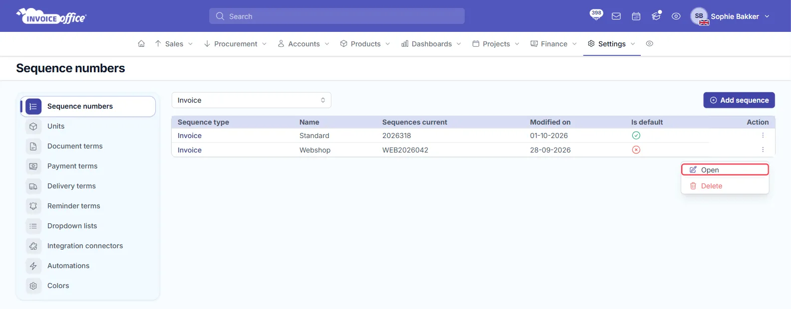Select Delete from the context menu
The image size is (791, 309).
pos(725,186)
